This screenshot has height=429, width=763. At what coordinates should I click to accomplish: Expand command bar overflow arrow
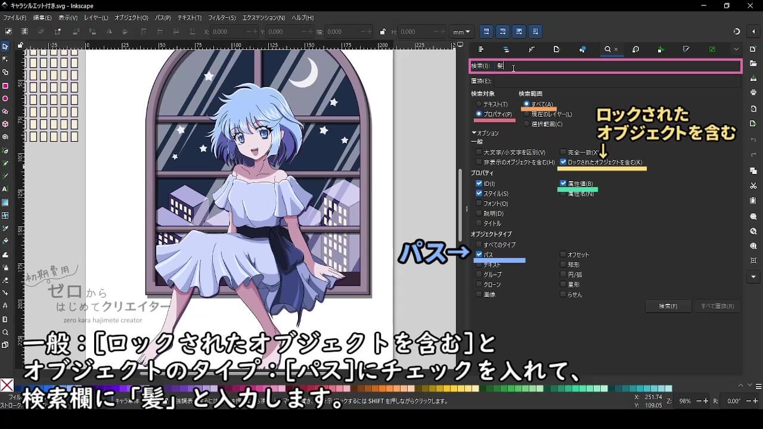[753, 277]
